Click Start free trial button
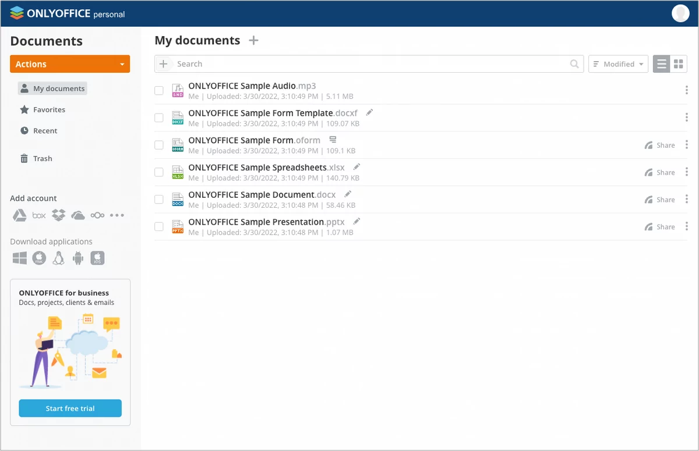This screenshot has height=451, width=699. pyautogui.click(x=70, y=408)
